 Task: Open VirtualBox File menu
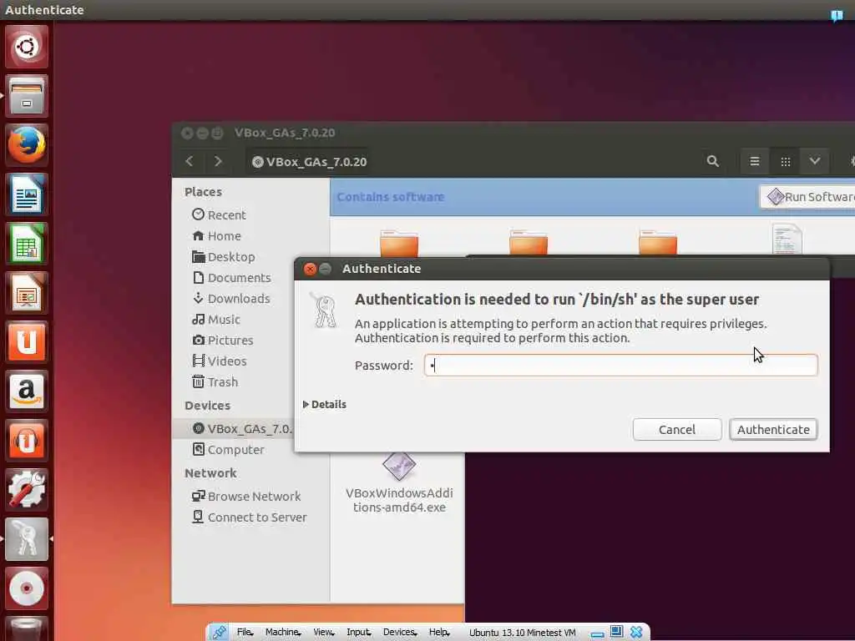coord(245,633)
